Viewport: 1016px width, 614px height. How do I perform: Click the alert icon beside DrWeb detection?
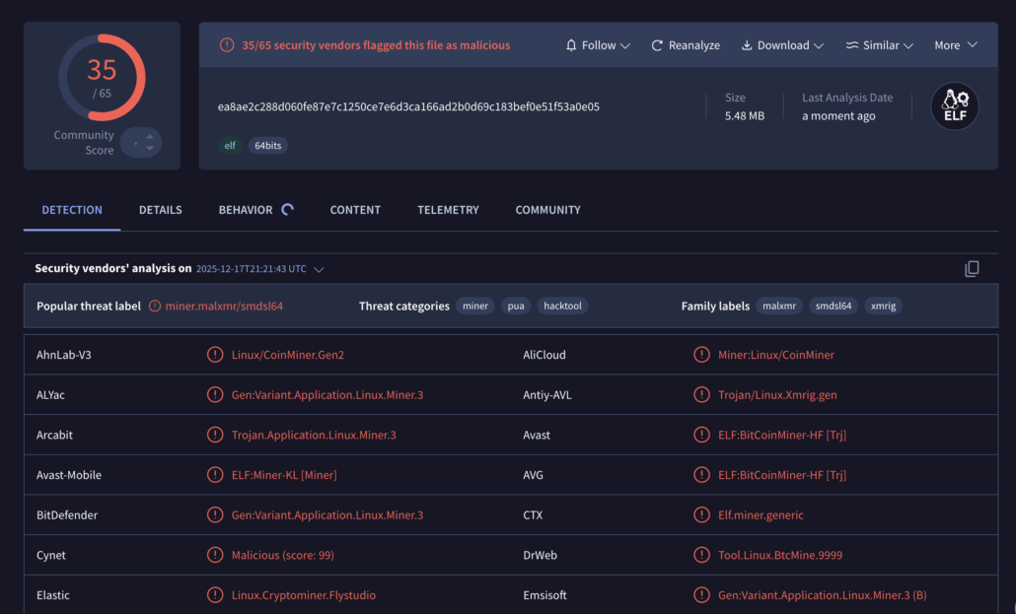click(x=701, y=555)
